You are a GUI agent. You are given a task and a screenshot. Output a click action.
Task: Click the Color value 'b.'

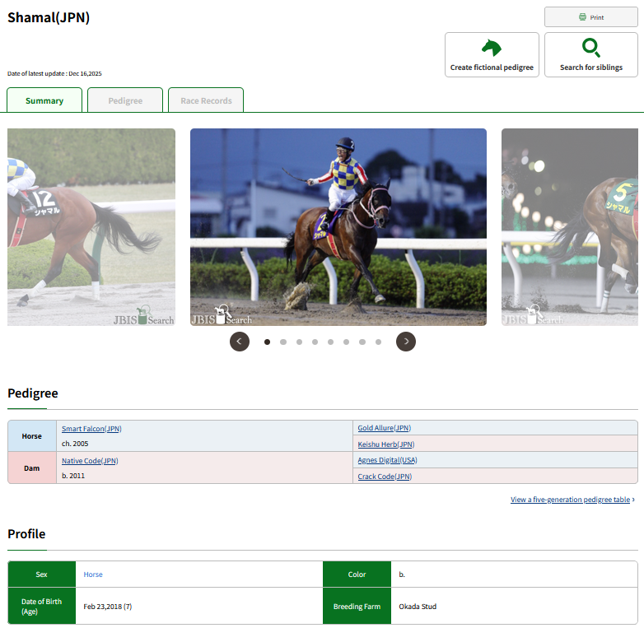[402, 575]
